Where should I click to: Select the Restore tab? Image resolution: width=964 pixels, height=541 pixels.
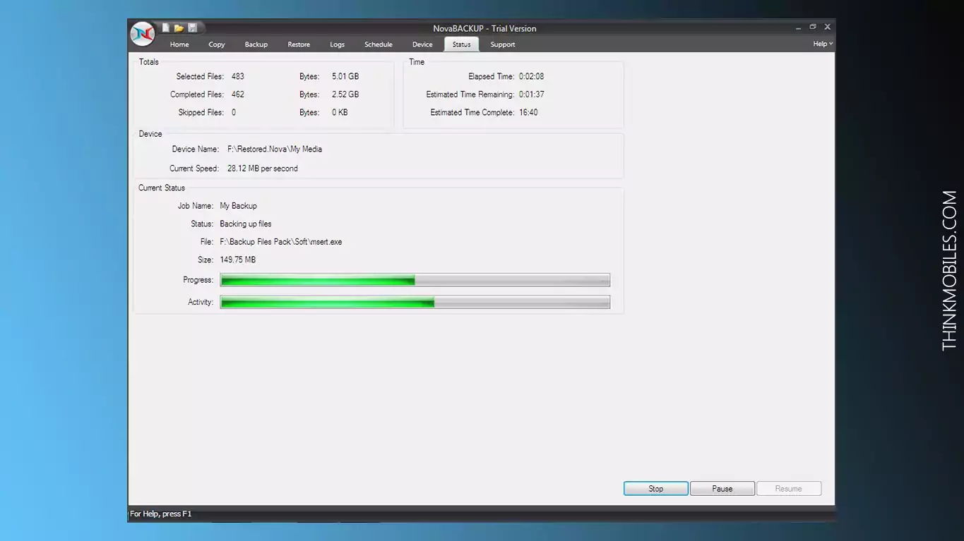click(x=299, y=44)
